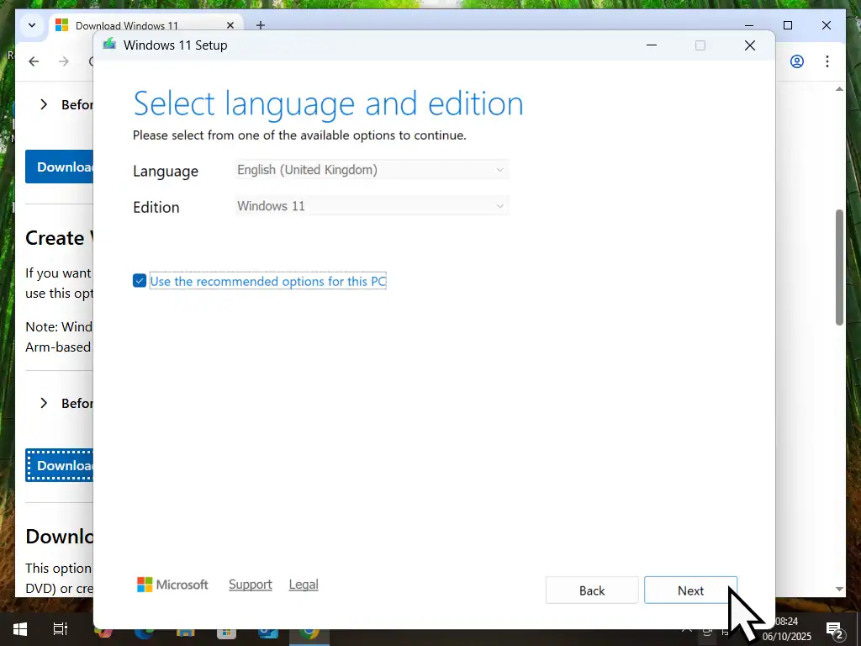Click the Next button
861x646 pixels.
(690, 590)
